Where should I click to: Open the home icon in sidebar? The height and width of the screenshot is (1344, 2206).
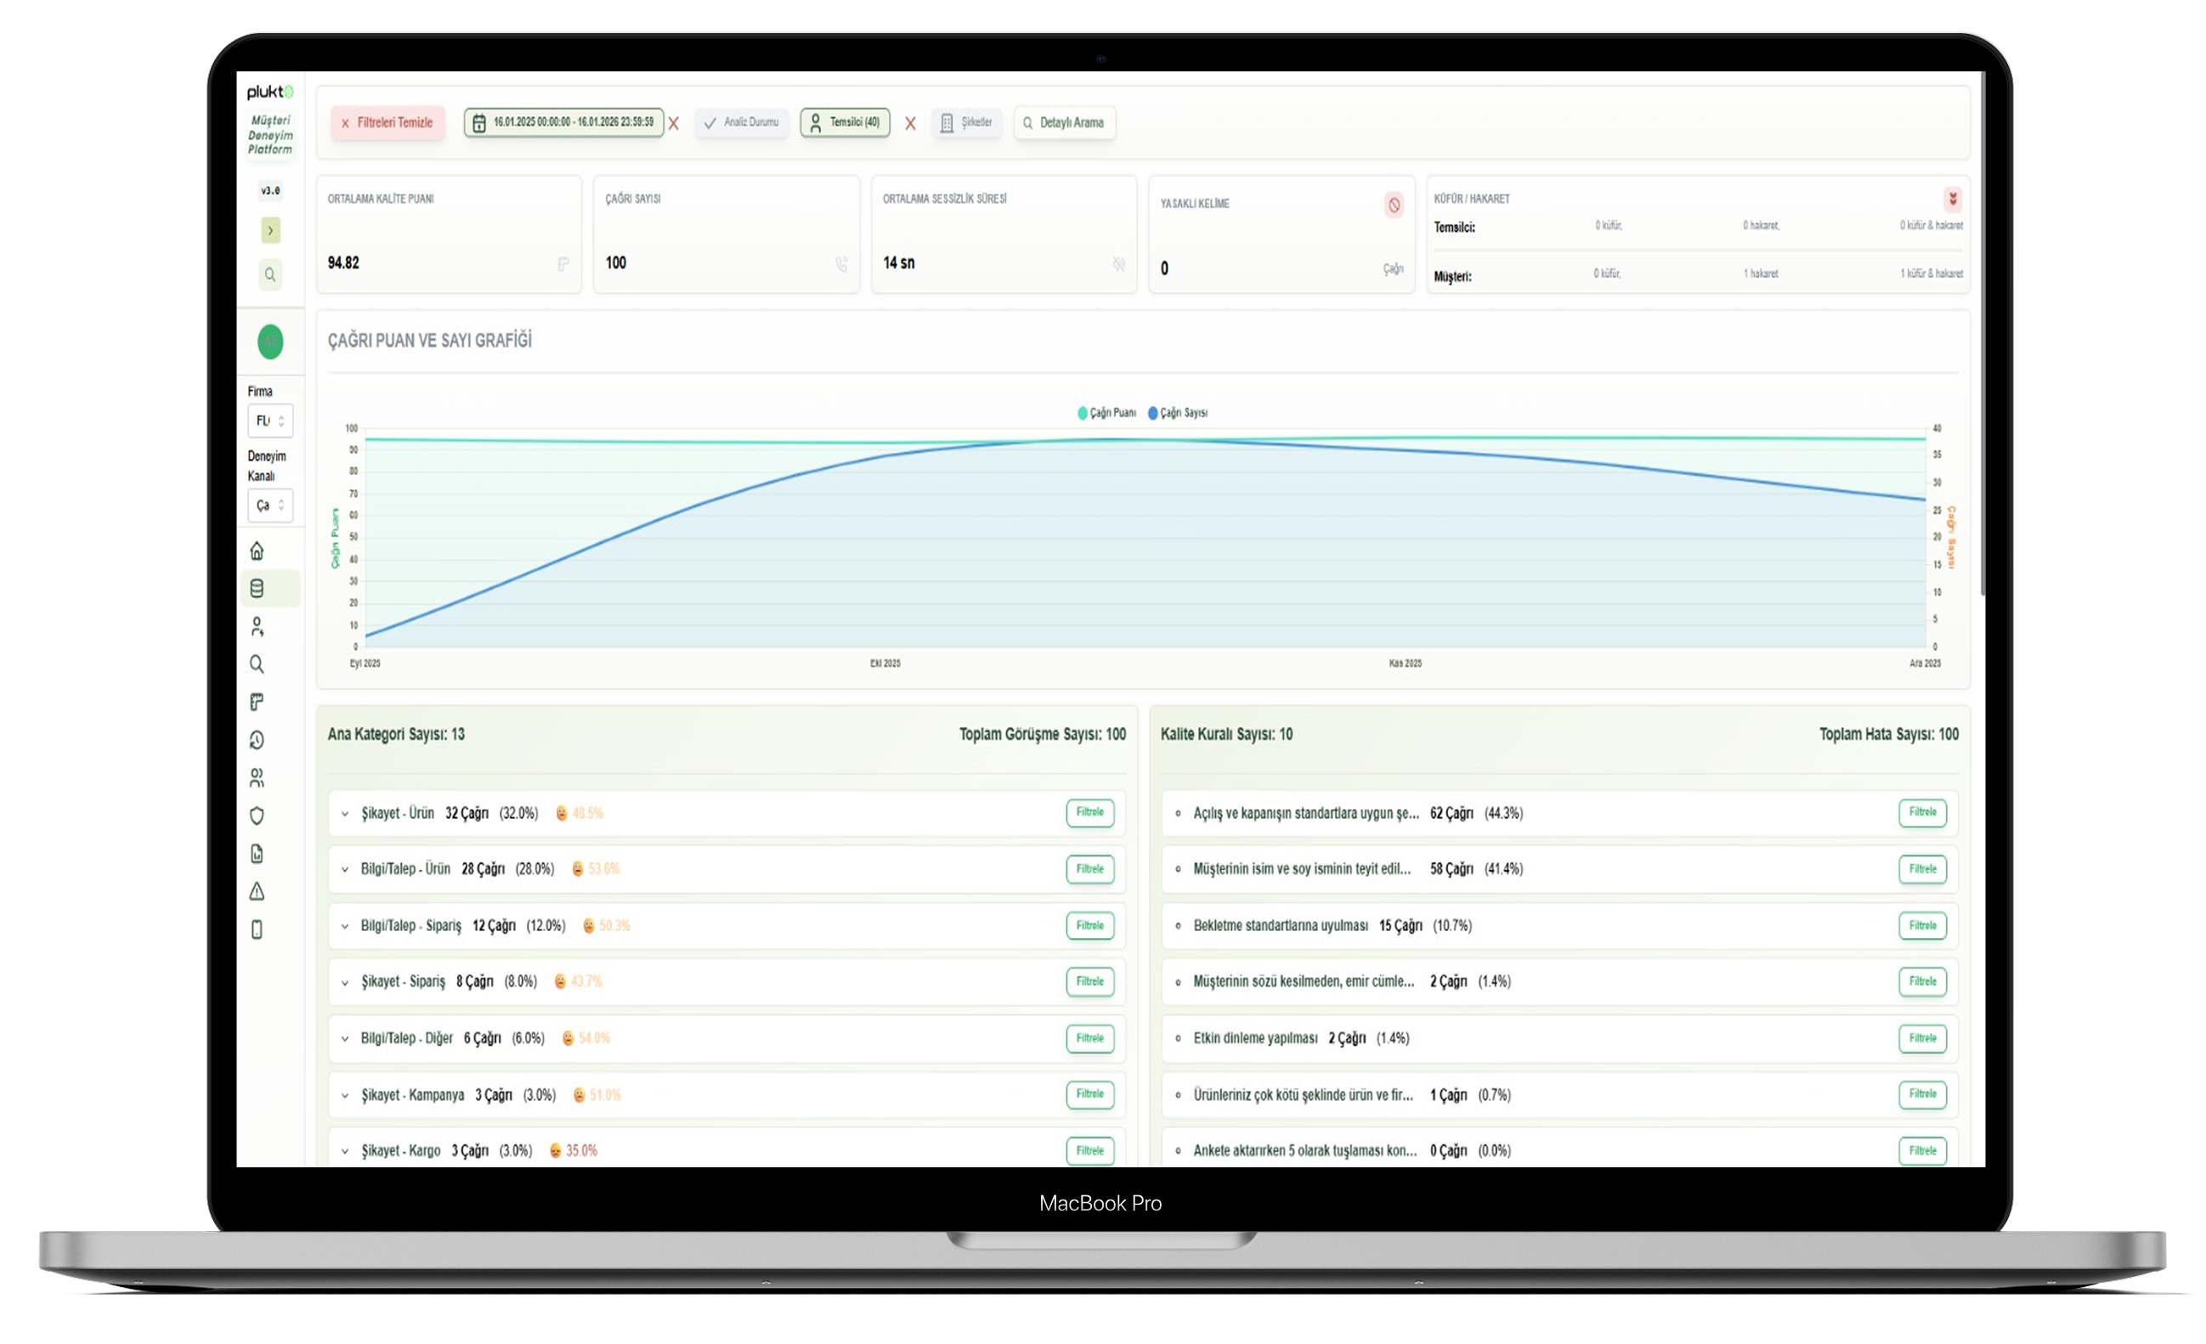point(257,551)
